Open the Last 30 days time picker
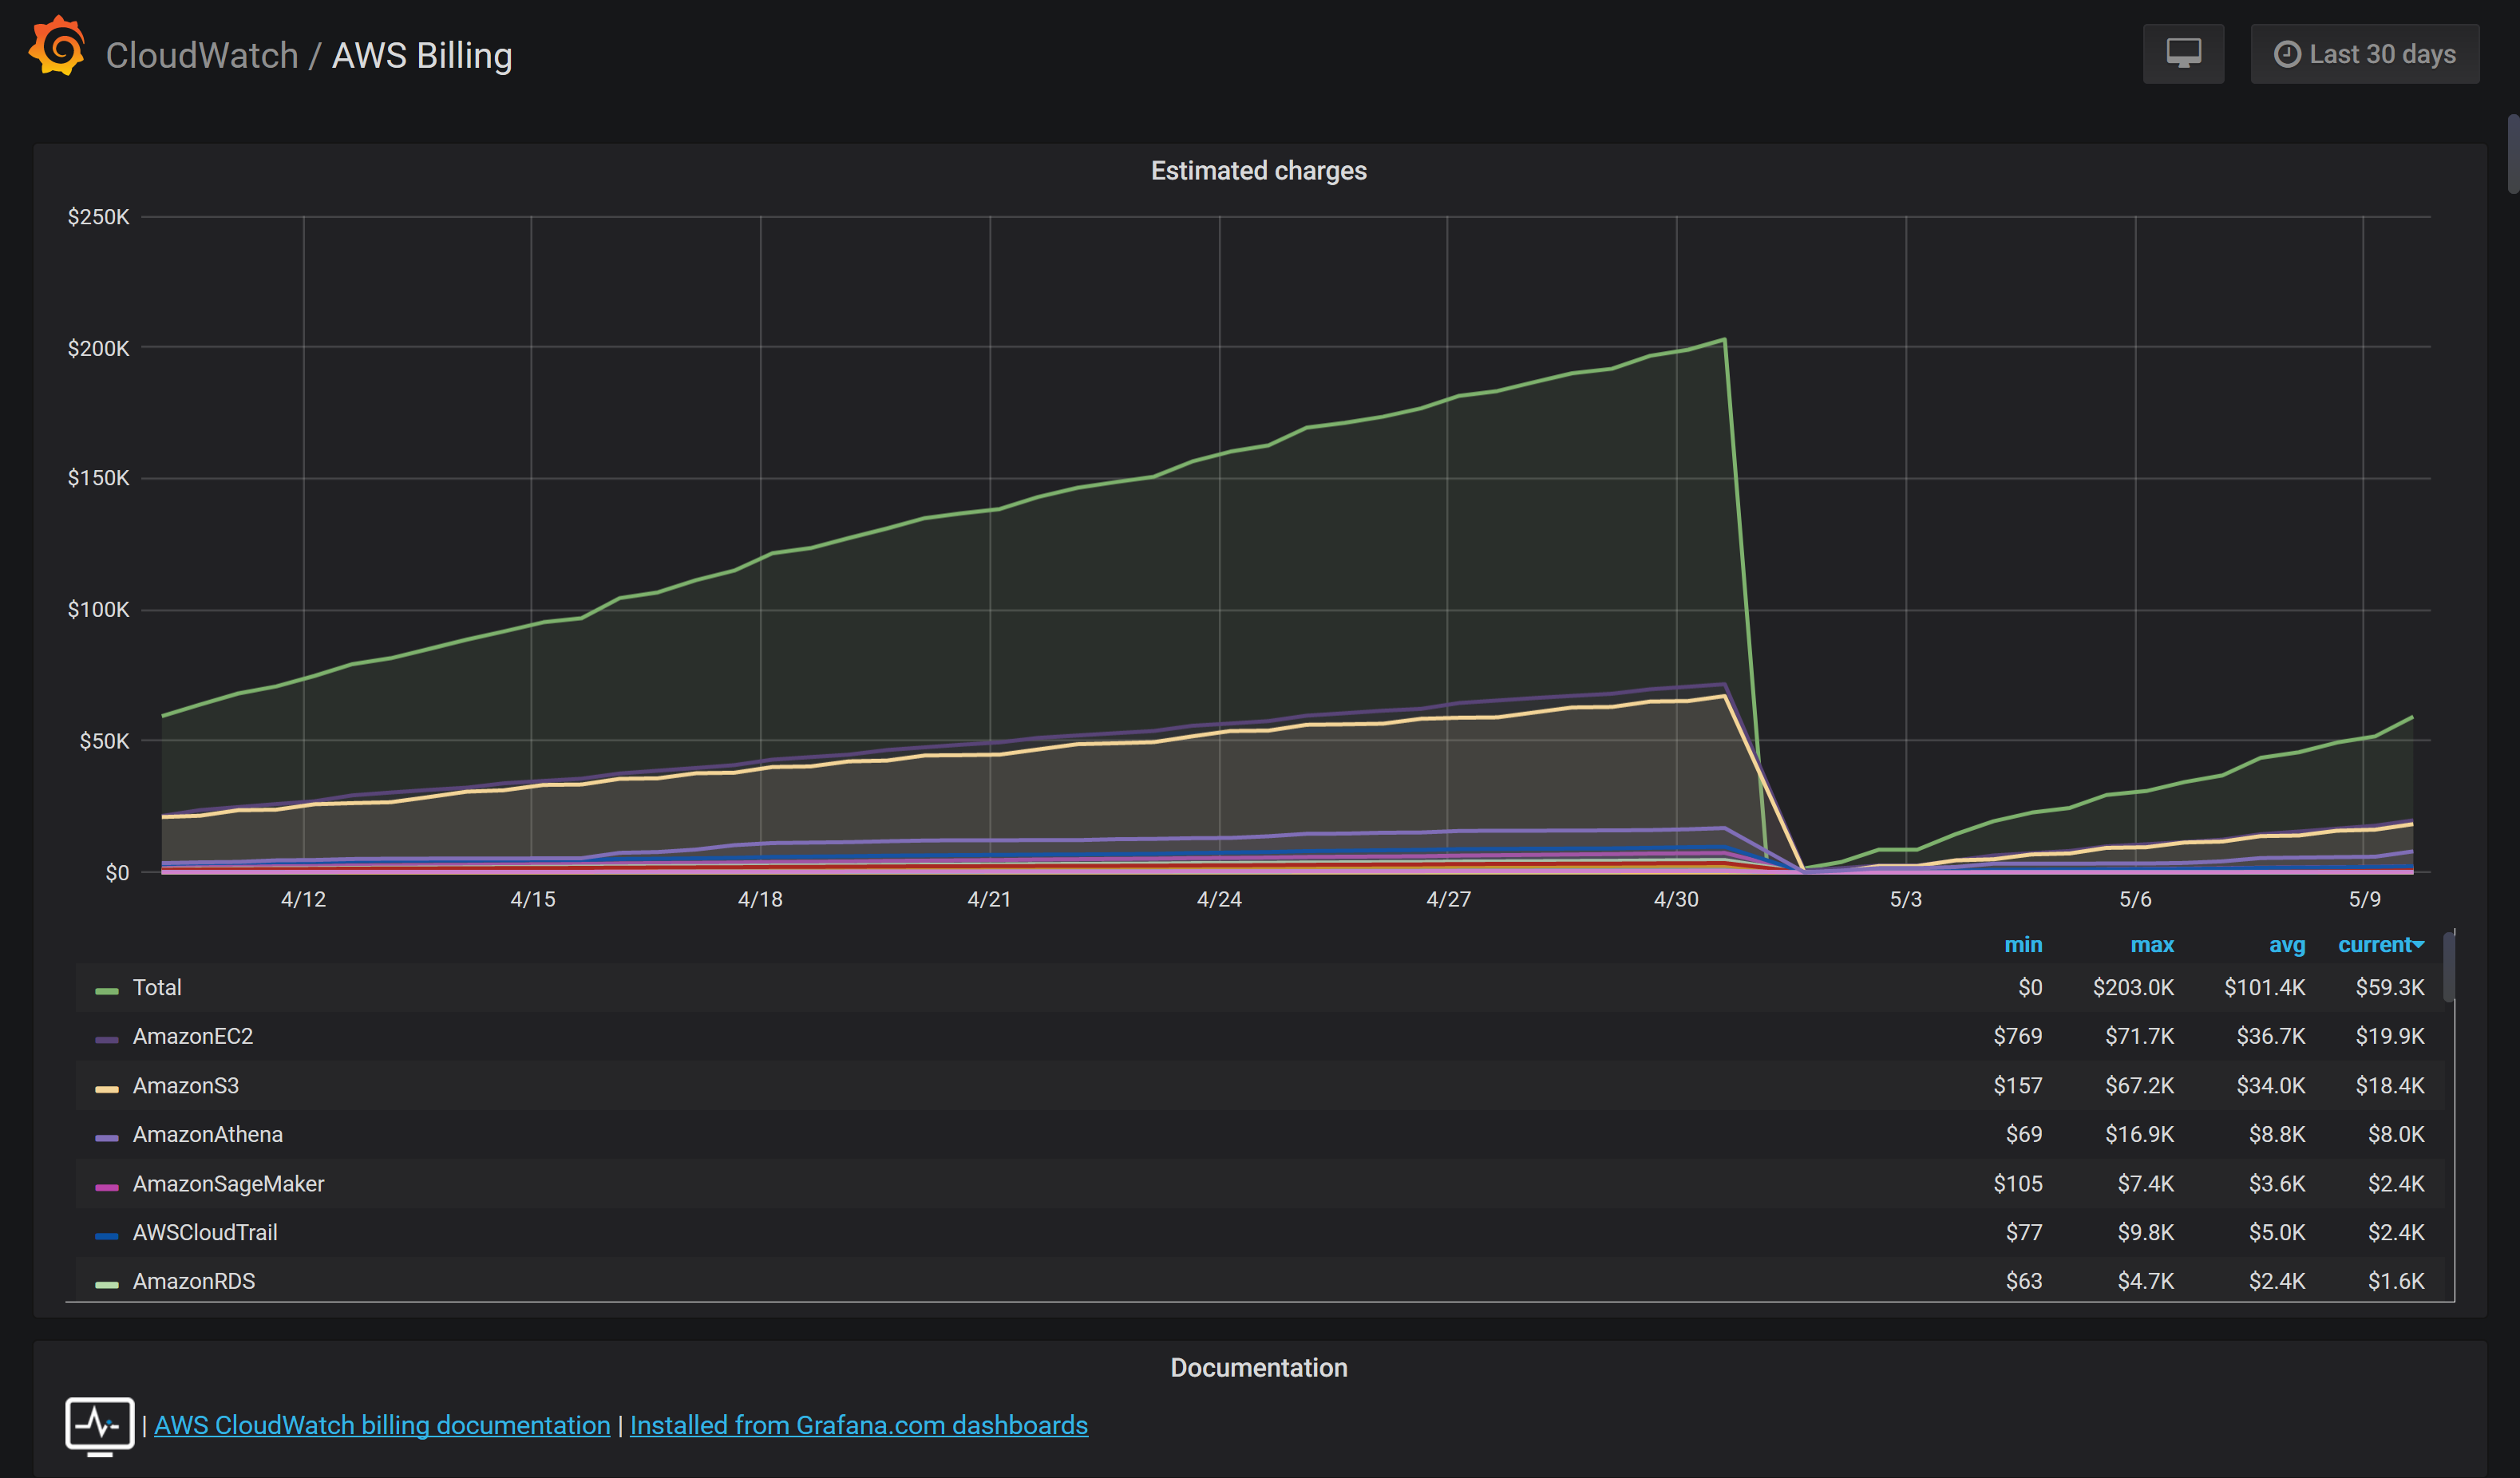2520x1478 pixels. point(2364,54)
